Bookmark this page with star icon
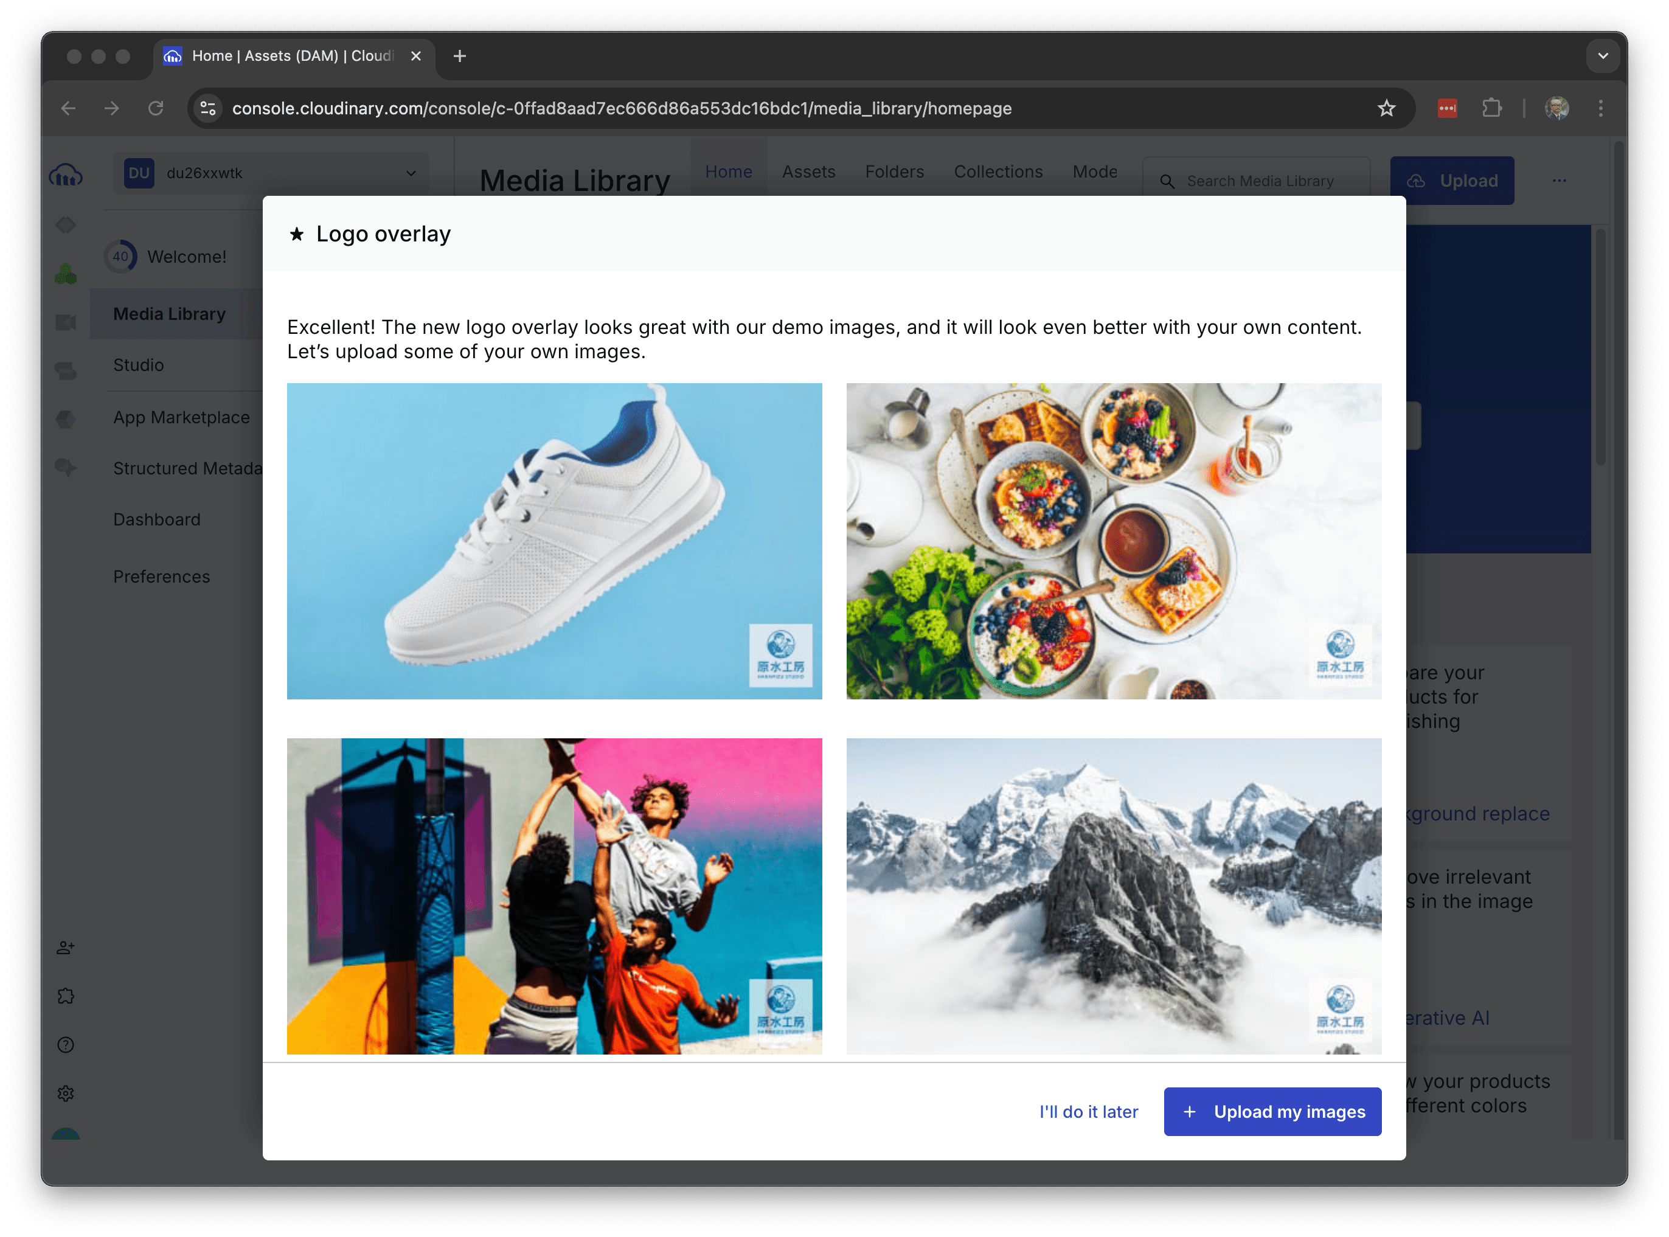 1386,109
